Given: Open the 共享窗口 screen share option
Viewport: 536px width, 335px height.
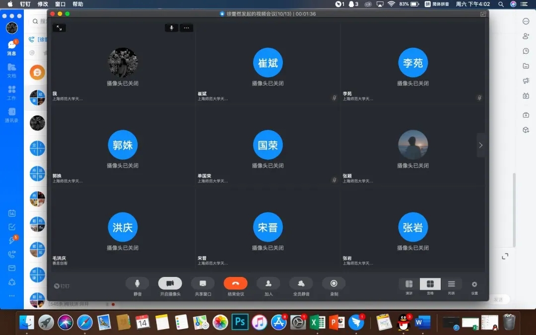Looking at the screenshot, I should click(x=202, y=283).
